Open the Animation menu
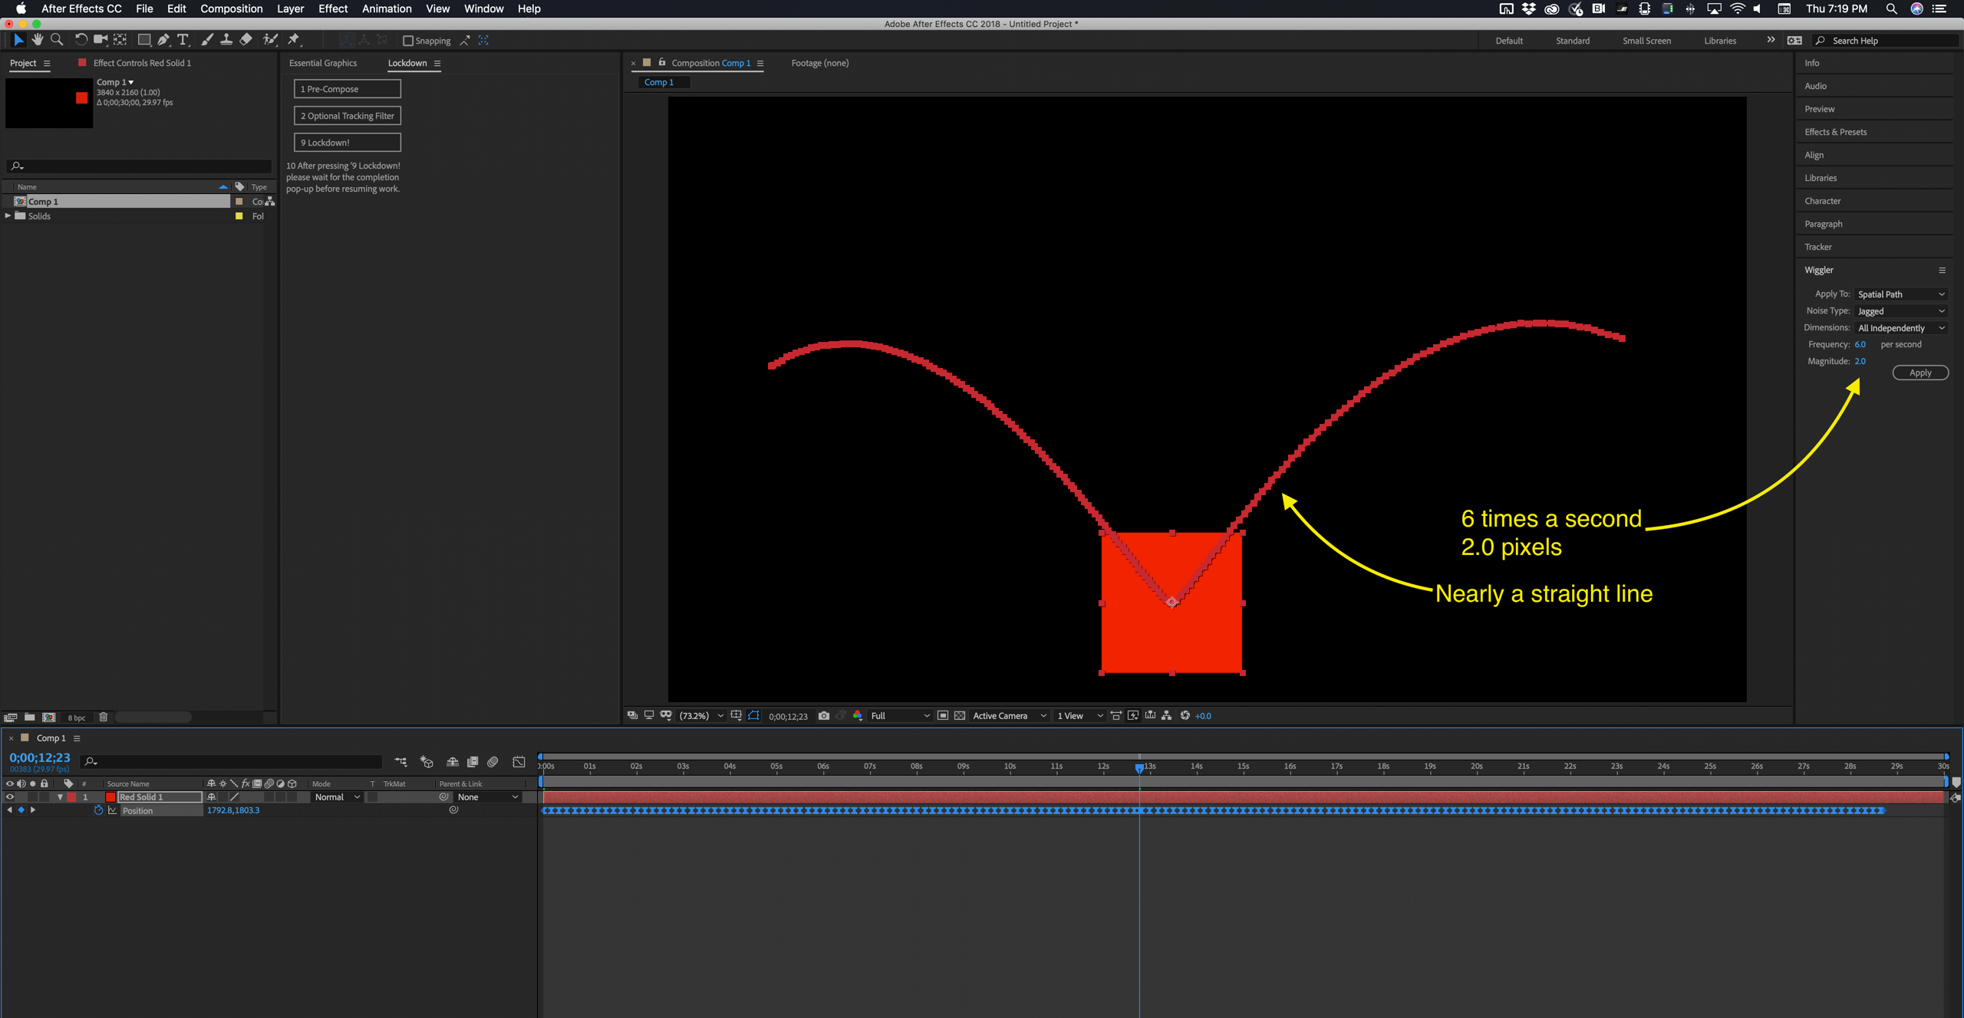 click(x=387, y=8)
